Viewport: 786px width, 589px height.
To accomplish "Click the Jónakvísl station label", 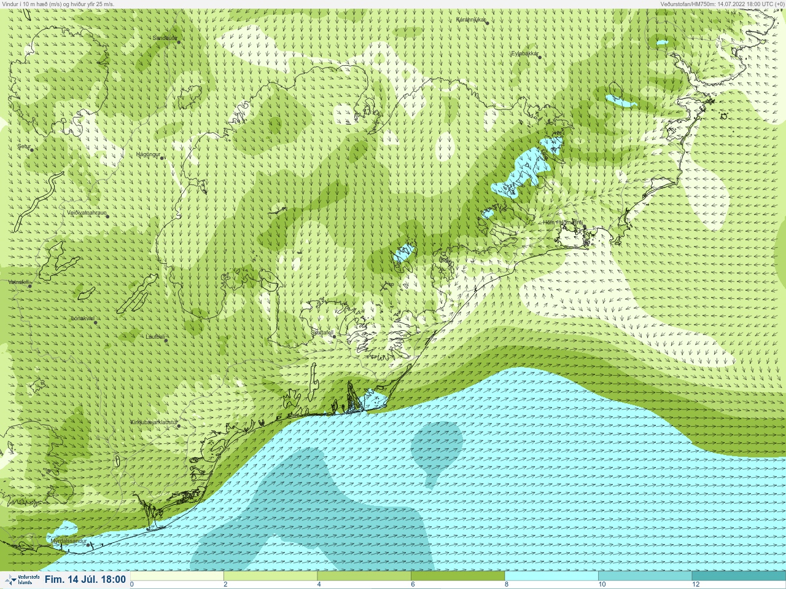I will (x=82, y=318).
